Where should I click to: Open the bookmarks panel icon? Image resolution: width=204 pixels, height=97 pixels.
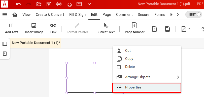pos(5,54)
